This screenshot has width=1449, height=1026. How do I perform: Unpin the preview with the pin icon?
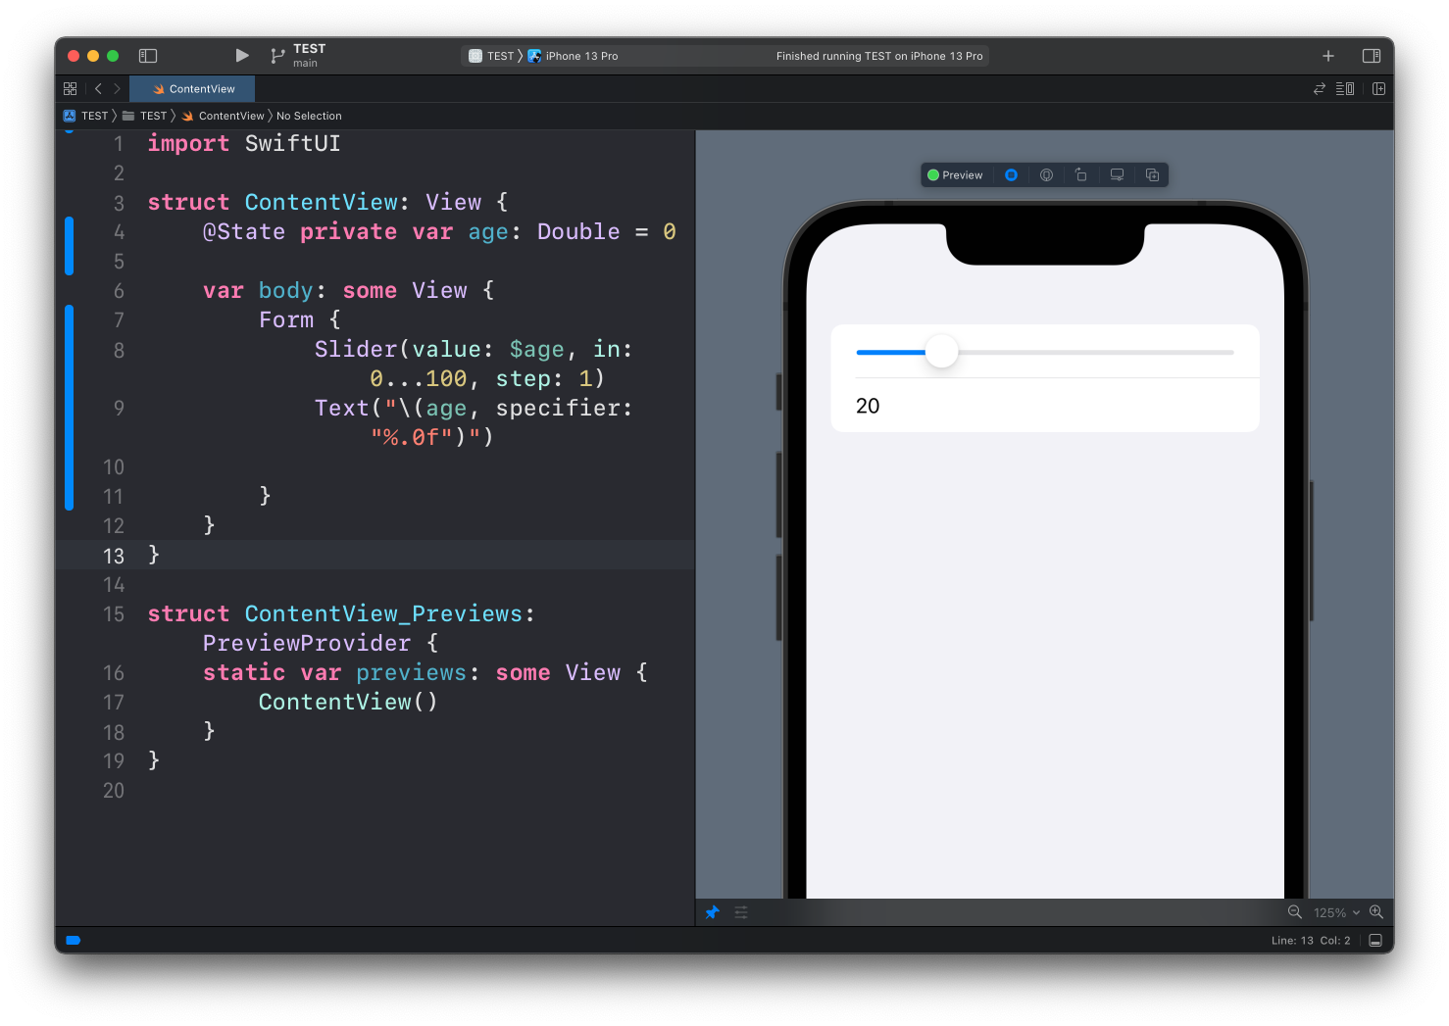click(713, 912)
